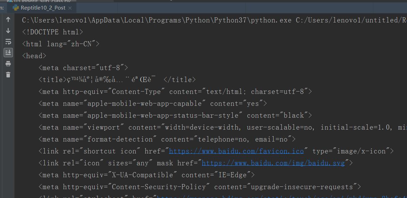Open the baidu.com favicon.ico link
This screenshot has width=407, height=198.
pos(236,151)
